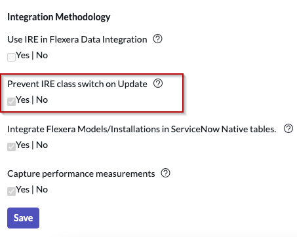This screenshot has width=297, height=237.
Task: Save the Integration Methodology settings
Action: pyautogui.click(x=23, y=218)
